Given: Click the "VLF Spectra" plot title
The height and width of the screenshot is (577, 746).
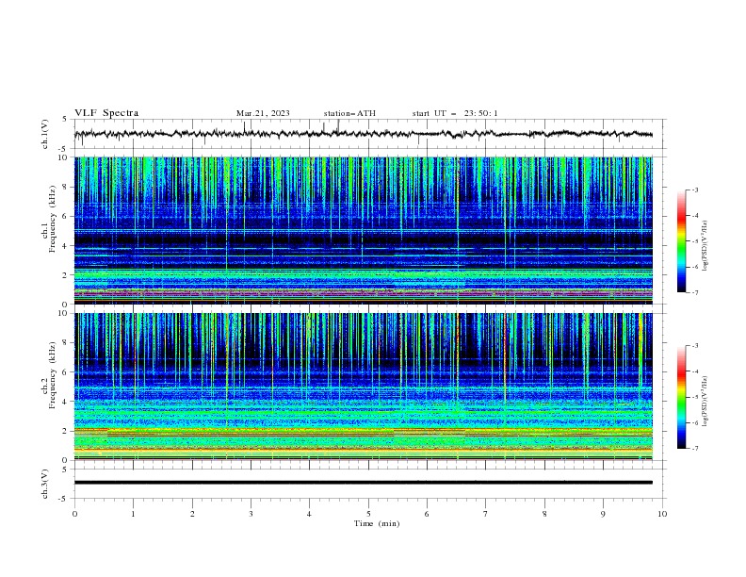Looking at the screenshot, I should coord(106,113).
